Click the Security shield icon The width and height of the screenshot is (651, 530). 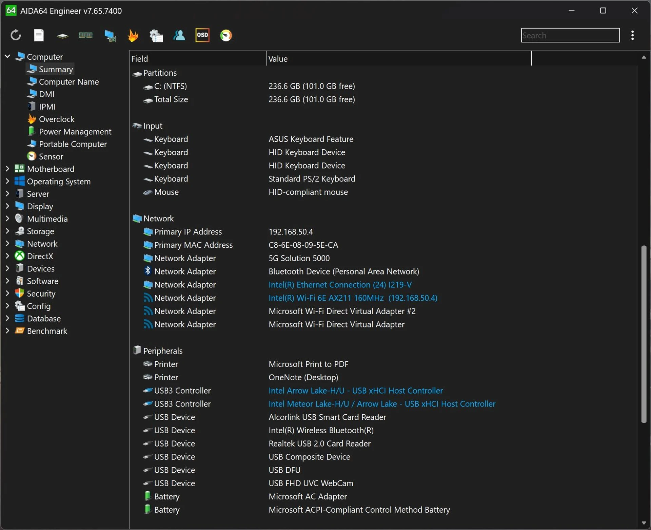pos(19,293)
